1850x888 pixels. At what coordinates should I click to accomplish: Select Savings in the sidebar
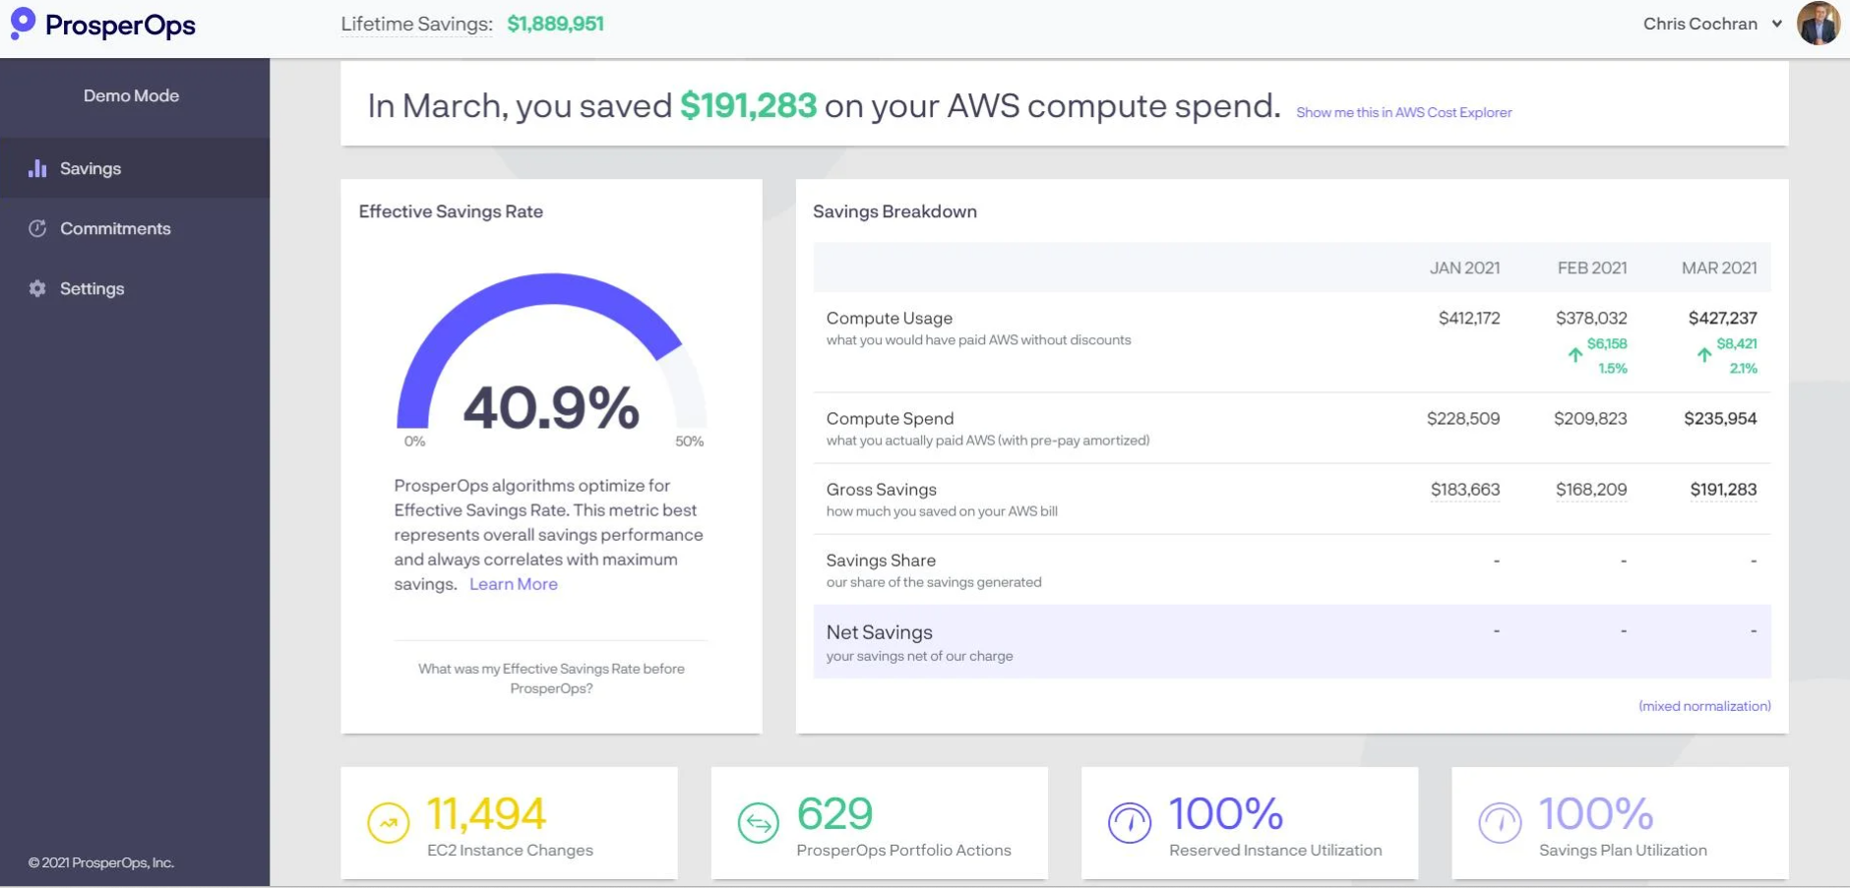(91, 168)
